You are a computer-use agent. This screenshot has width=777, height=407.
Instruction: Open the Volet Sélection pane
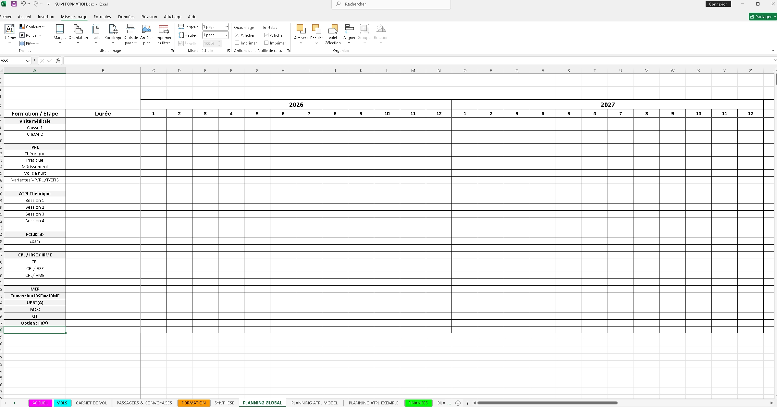[x=333, y=34]
